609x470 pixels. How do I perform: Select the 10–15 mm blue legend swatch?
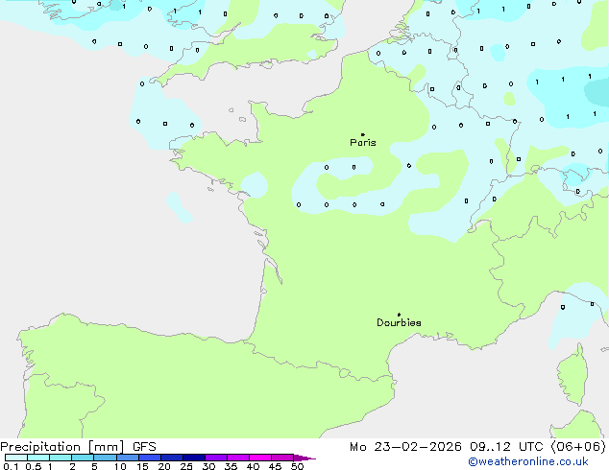click(128, 458)
